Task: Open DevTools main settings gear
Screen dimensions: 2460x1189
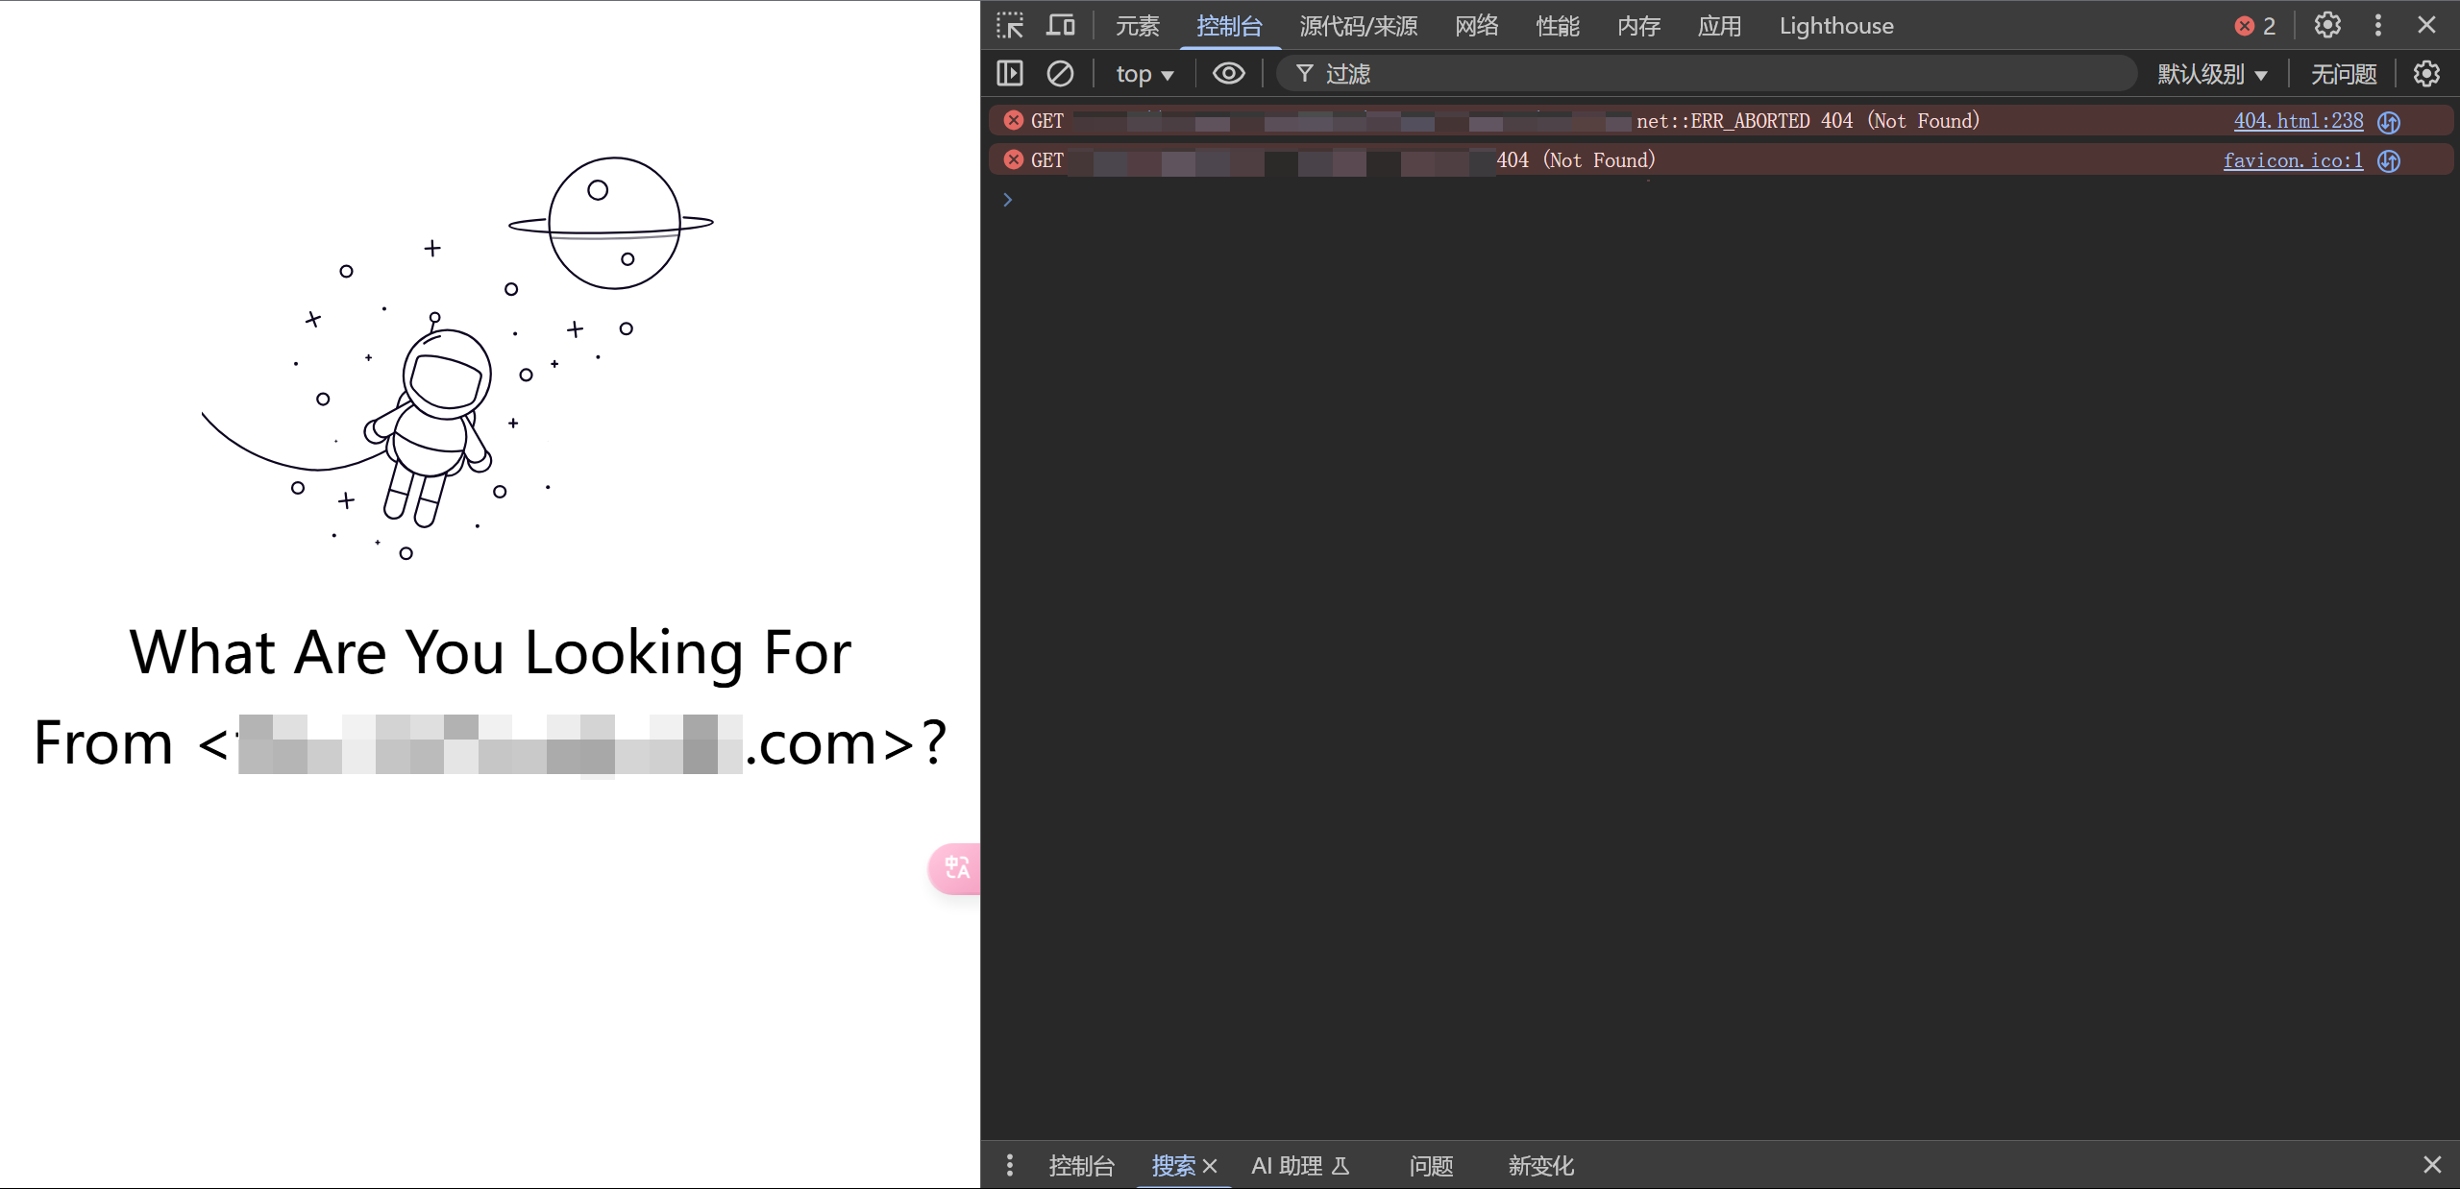Action: (2327, 26)
